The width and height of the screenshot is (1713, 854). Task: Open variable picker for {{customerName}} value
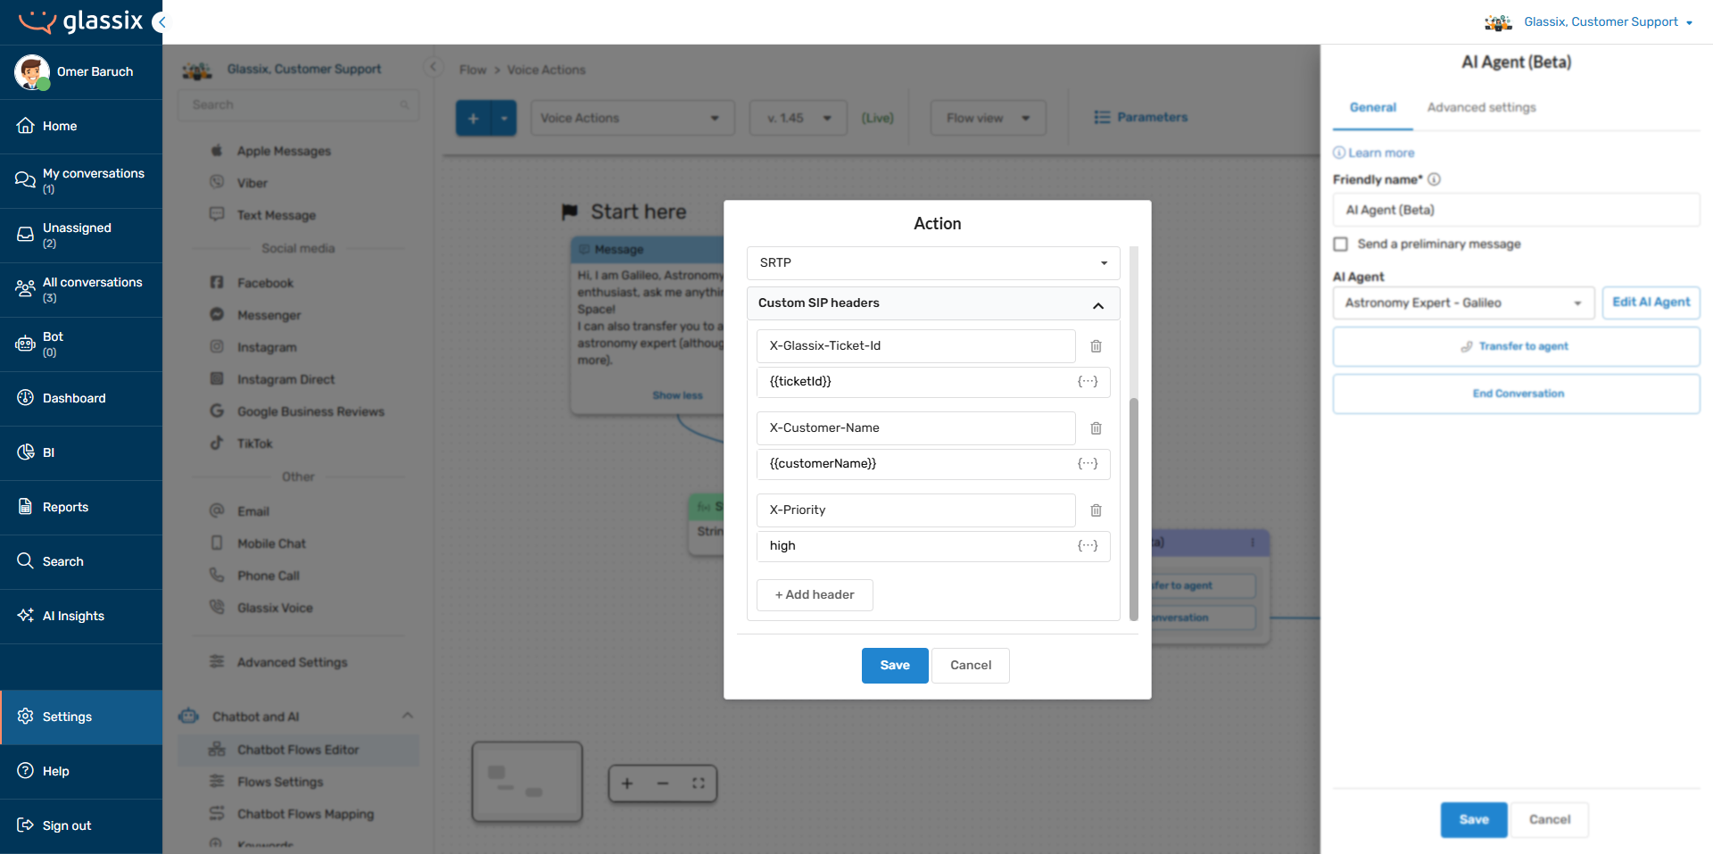1088,464
